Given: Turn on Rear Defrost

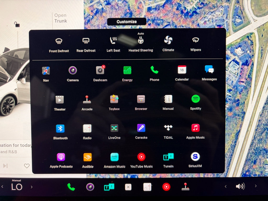Looking at the screenshot, I should 86,45.
